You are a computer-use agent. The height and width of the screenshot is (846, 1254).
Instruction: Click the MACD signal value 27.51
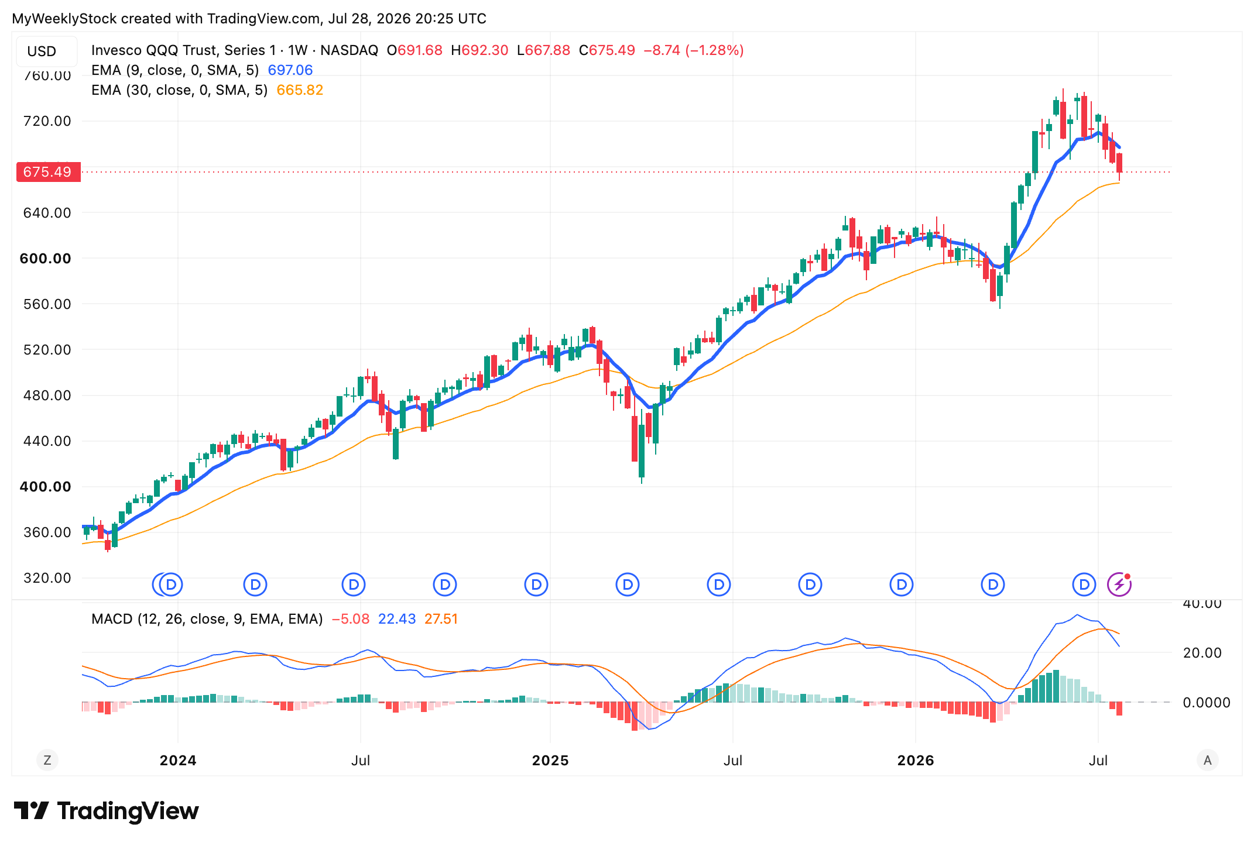[441, 619]
